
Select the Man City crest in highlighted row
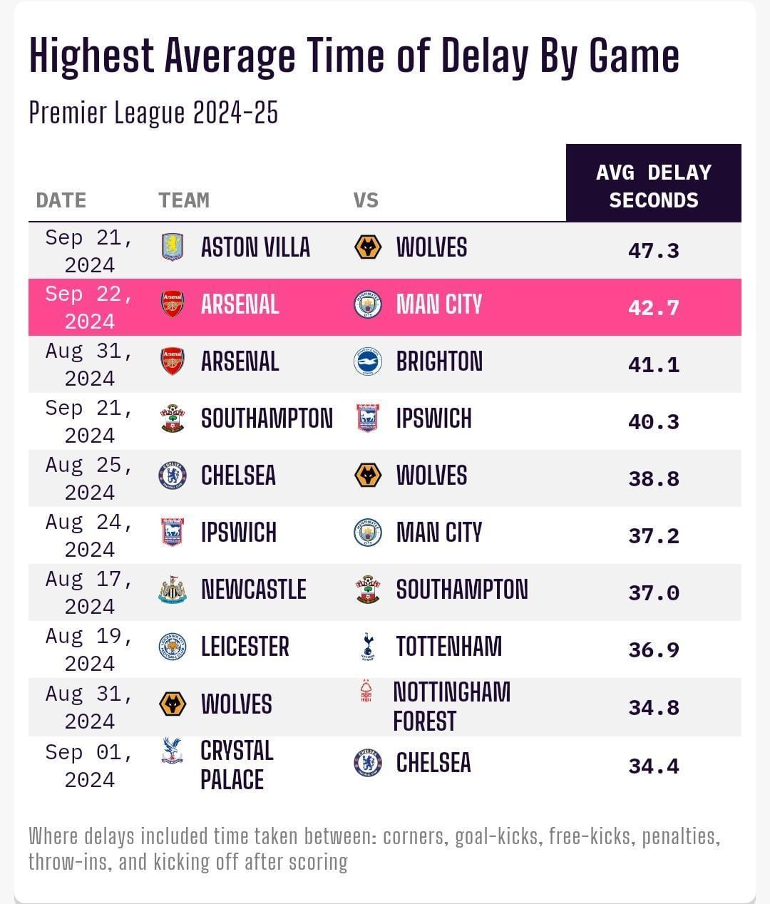tap(368, 304)
